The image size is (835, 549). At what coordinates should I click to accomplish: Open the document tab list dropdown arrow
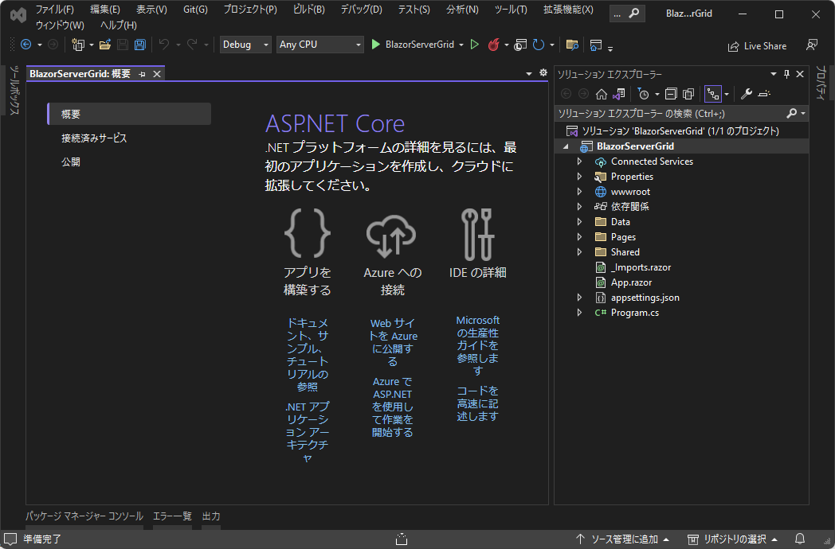(529, 73)
